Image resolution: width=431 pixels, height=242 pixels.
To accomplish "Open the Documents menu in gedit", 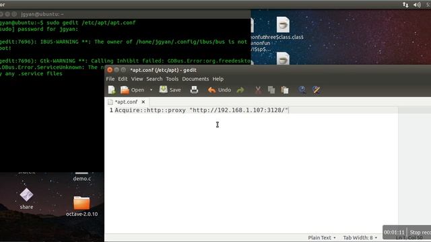I will [195, 79].
